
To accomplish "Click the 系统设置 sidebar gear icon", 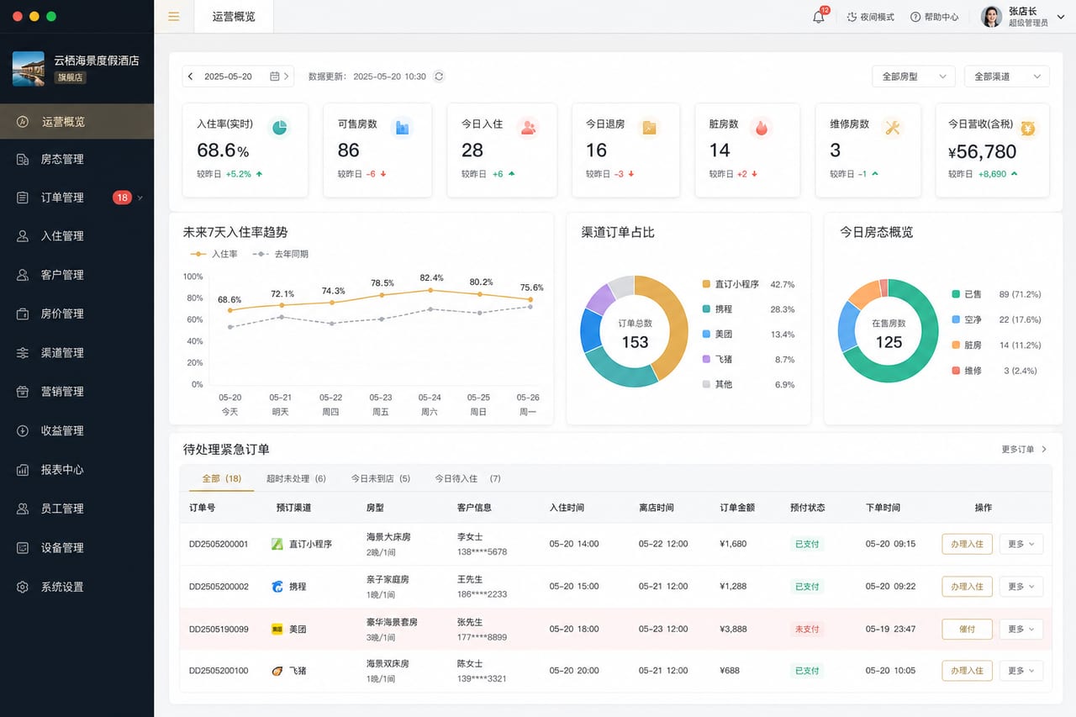I will point(23,587).
